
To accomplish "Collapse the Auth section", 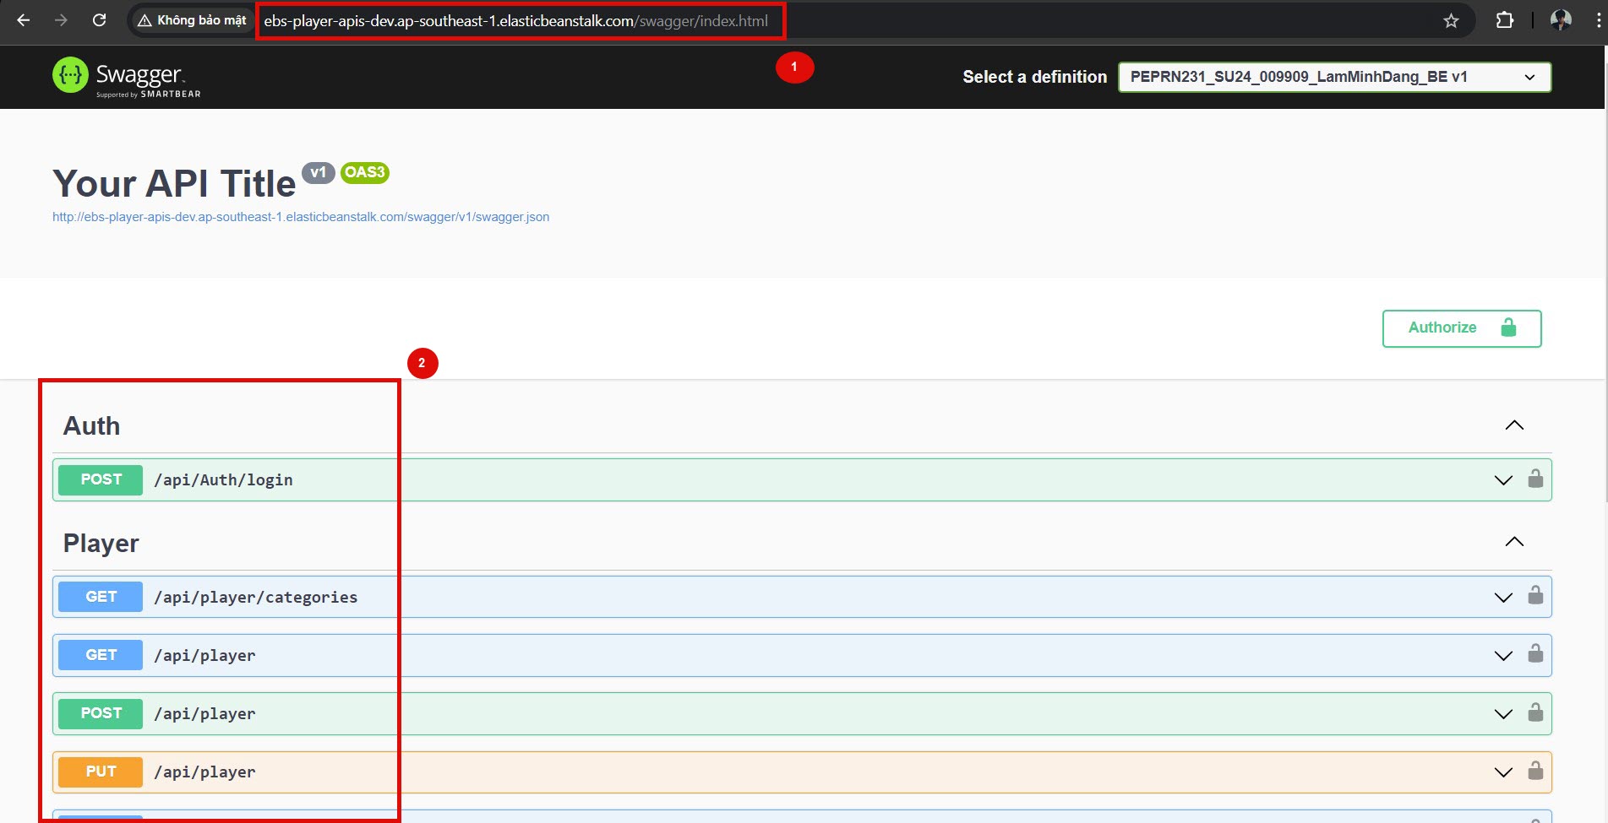I will coord(1514,425).
